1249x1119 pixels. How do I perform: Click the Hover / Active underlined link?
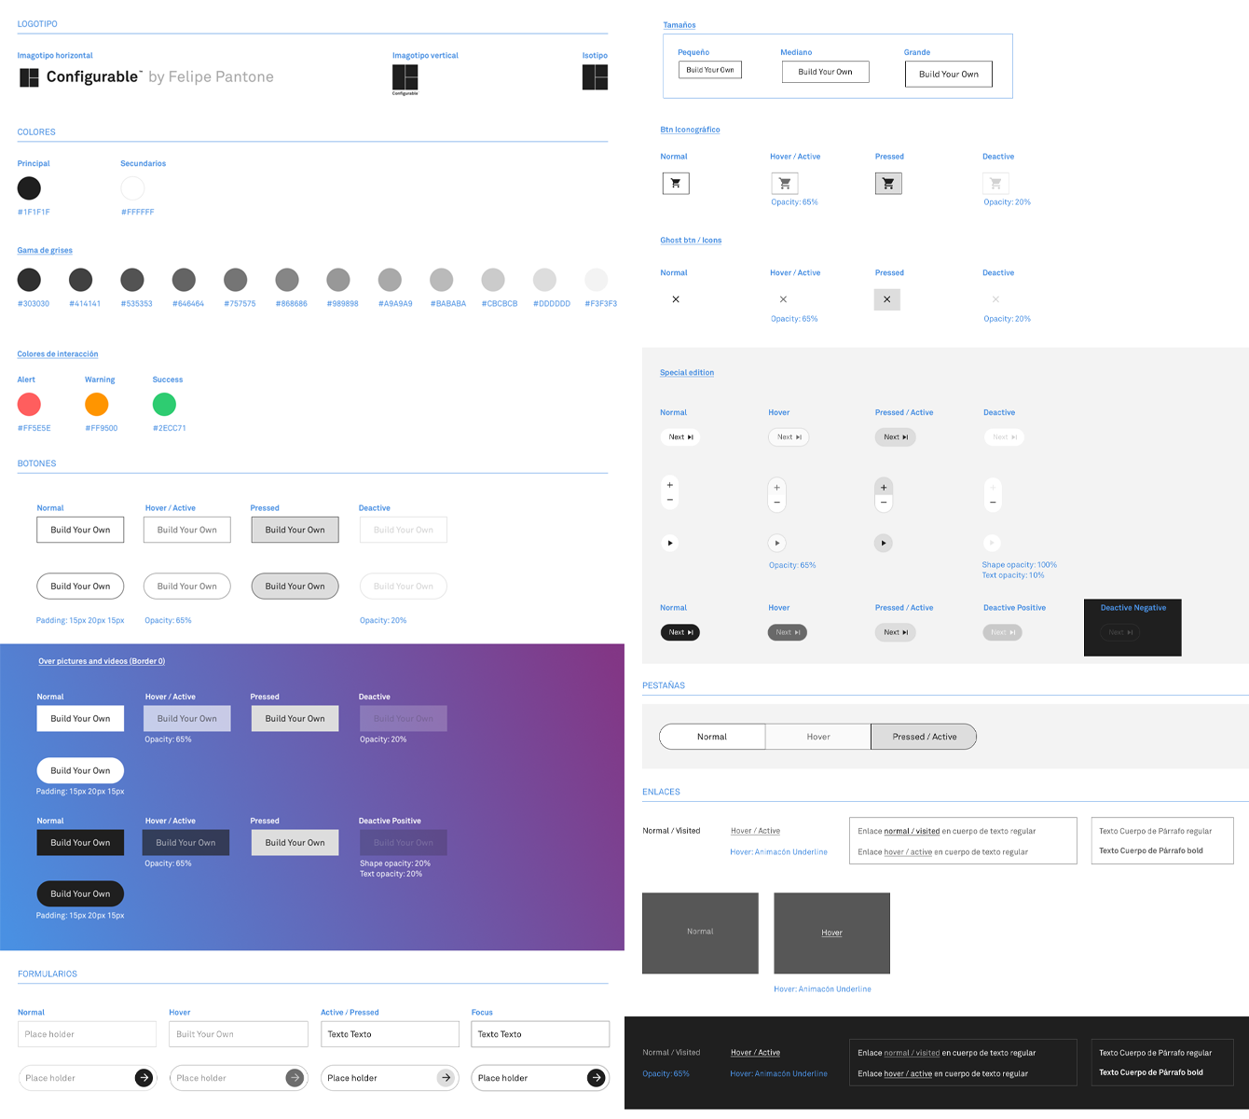(x=755, y=830)
